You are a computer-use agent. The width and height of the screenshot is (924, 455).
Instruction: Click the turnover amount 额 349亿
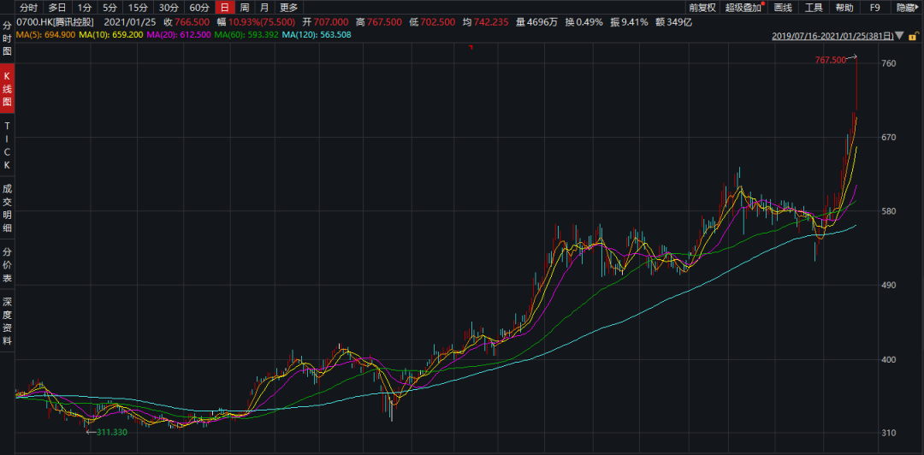coord(673,22)
